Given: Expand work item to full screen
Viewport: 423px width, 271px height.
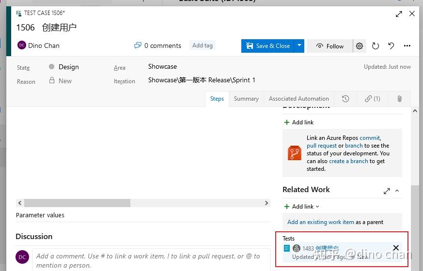Looking at the screenshot, I should tap(399, 14).
